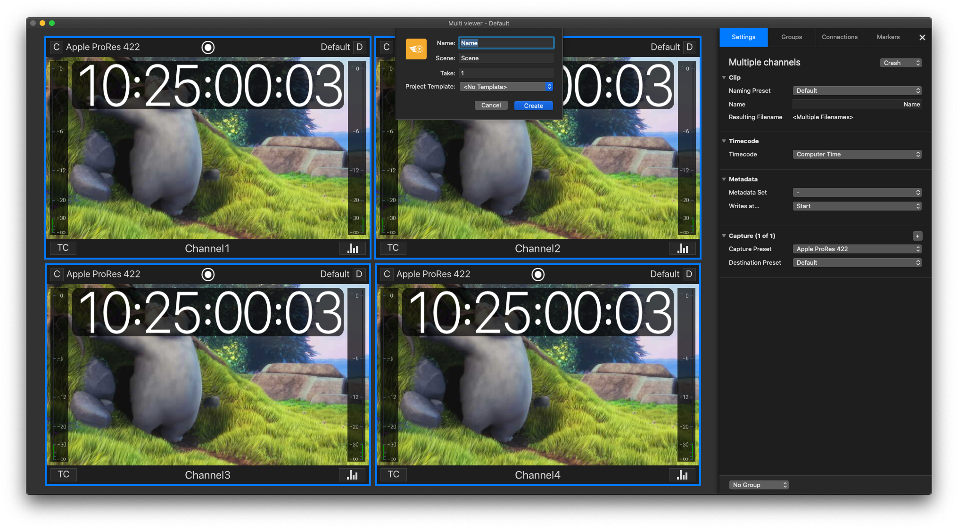This screenshot has height=529, width=958.
Task: Open Channel2 audio meters icon
Action: click(683, 248)
